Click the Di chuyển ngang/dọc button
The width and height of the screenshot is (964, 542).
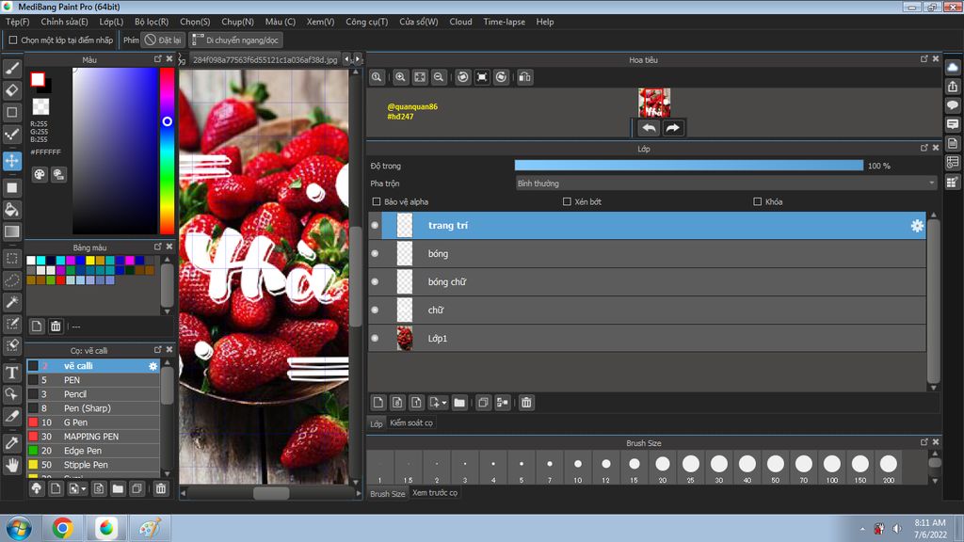coord(235,40)
